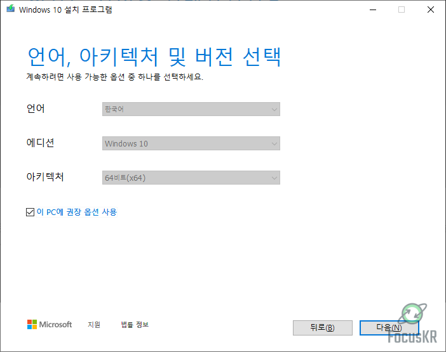Click the Windows 10 setup icon in title bar

tap(11, 9)
